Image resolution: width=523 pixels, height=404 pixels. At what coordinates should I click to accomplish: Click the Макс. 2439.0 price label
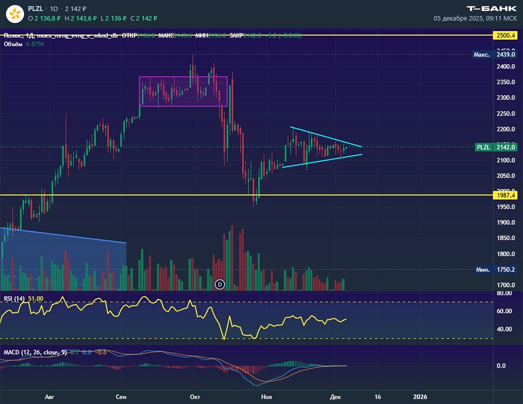[495, 54]
